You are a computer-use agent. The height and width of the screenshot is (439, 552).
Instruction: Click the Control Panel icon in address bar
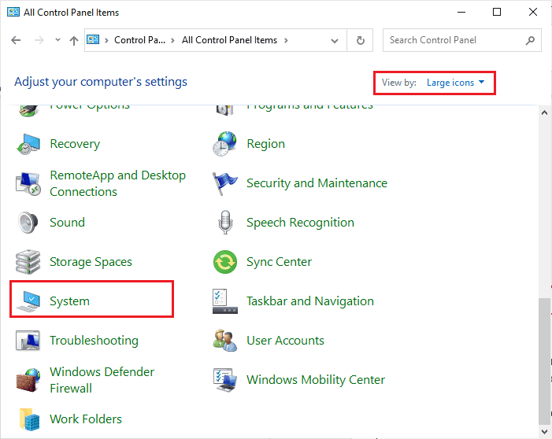[x=93, y=40]
